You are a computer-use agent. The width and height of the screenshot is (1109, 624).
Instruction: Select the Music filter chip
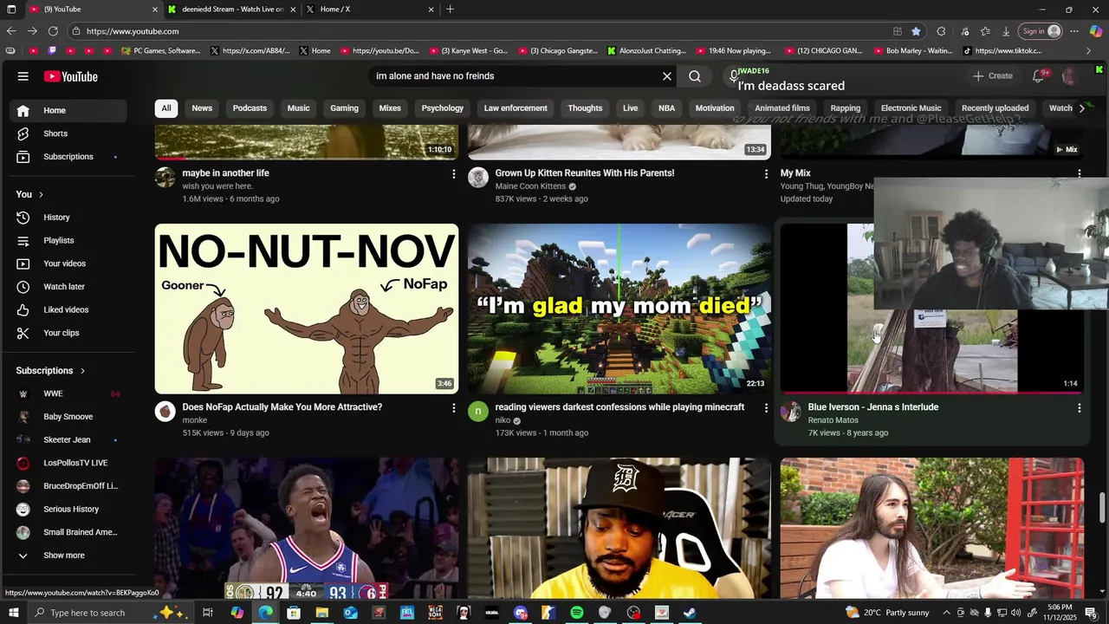pyautogui.click(x=298, y=108)
